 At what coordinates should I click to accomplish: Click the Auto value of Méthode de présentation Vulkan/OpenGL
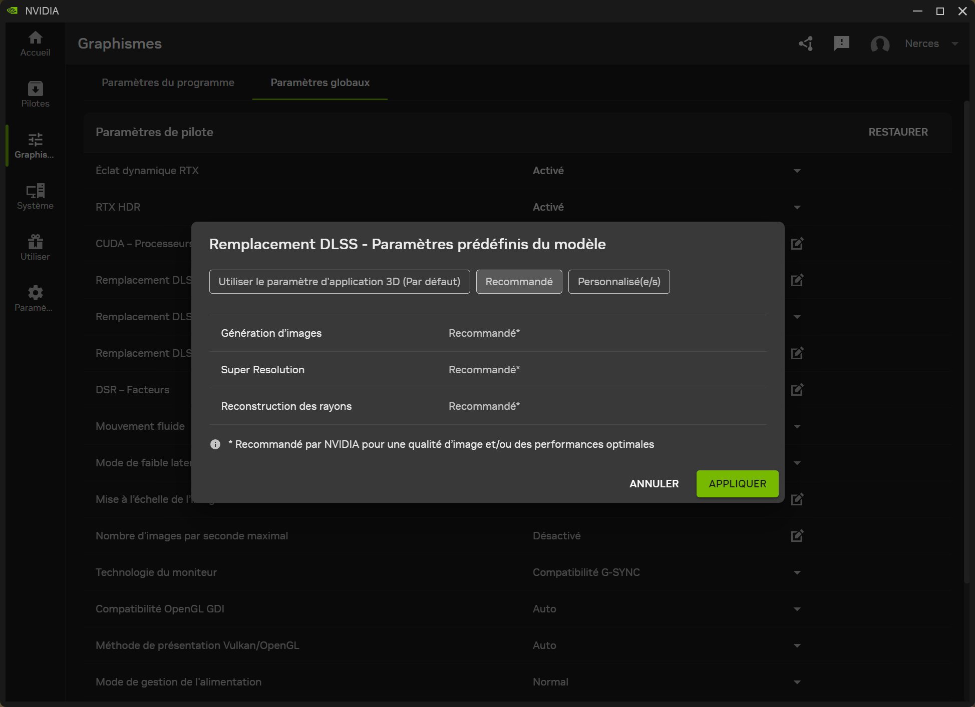coord(544,645)
